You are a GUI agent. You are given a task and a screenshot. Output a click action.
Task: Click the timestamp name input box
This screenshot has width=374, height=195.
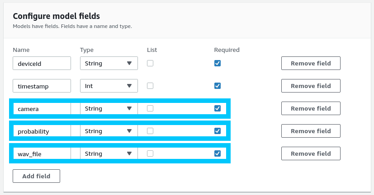tap(42, 86)
